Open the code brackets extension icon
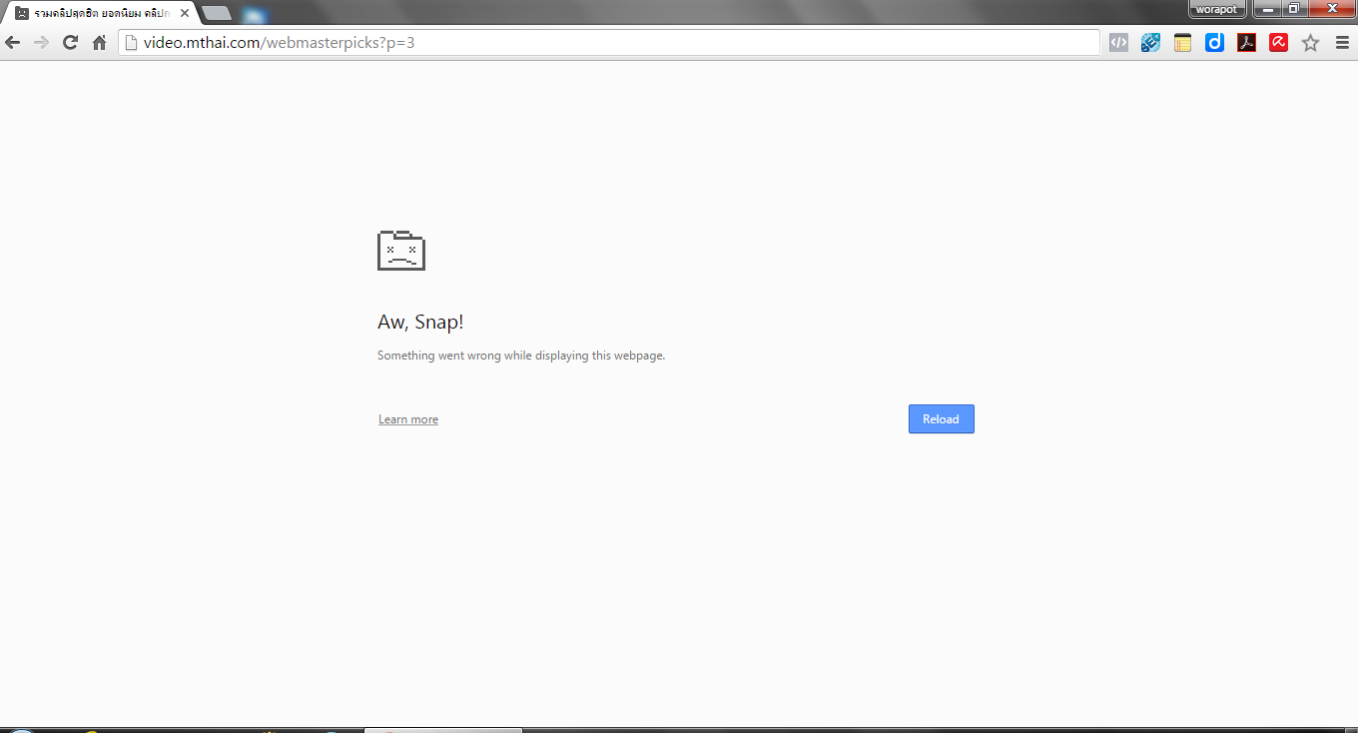Screen dimensions: 1358x733 [1118, 43]
